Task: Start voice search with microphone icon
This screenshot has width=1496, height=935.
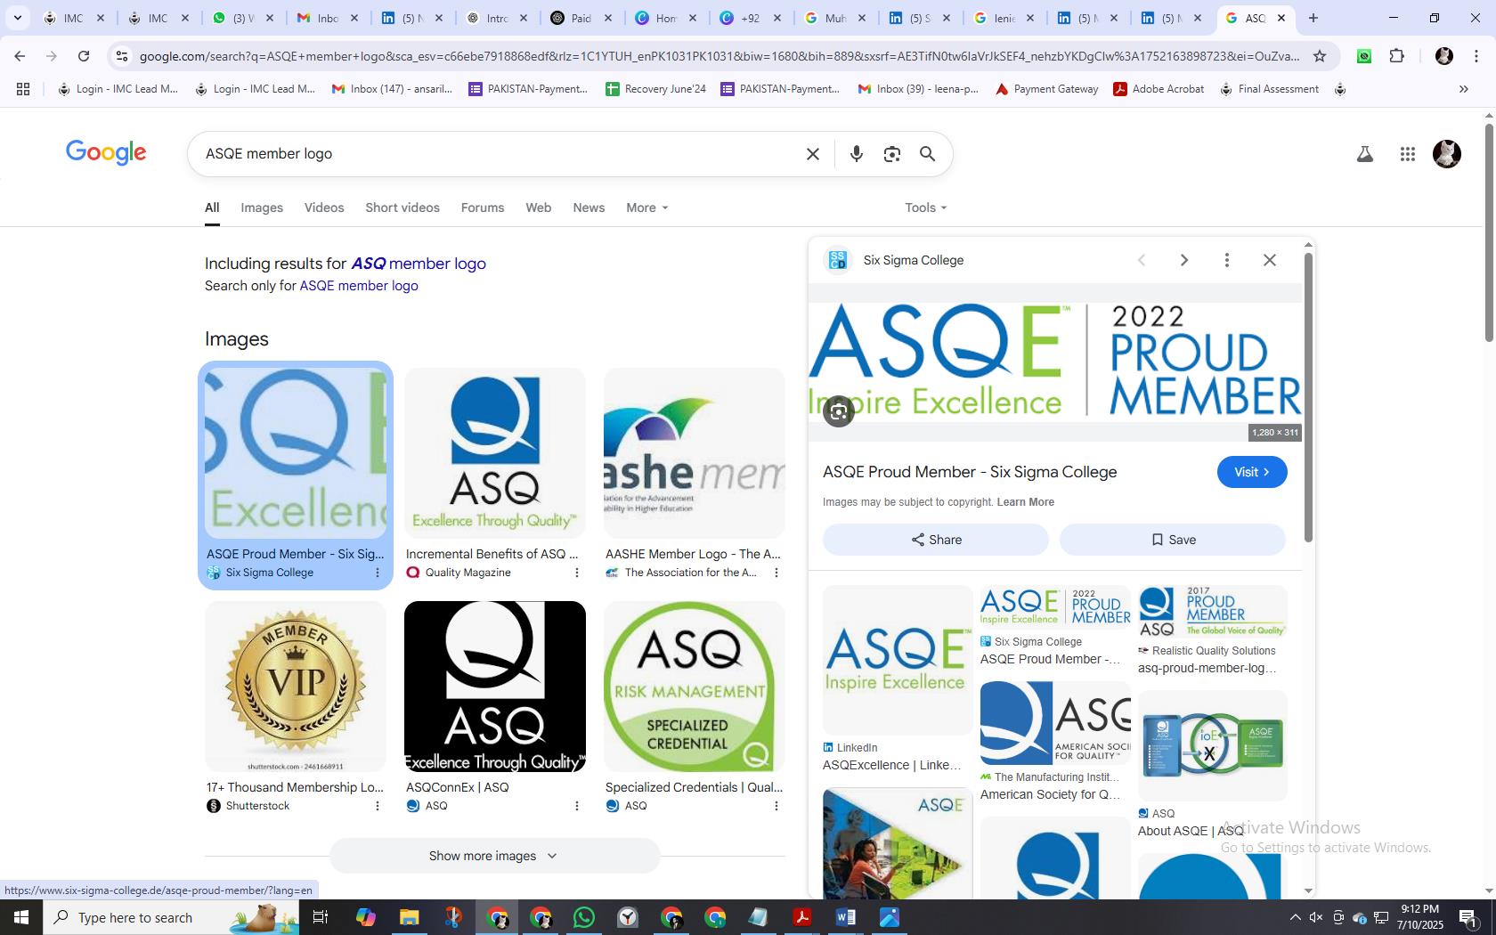Action: pyautogui.click(x=856, y=154)
